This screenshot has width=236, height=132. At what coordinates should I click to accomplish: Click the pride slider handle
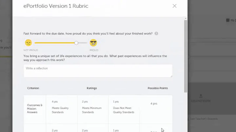(76, 43)
